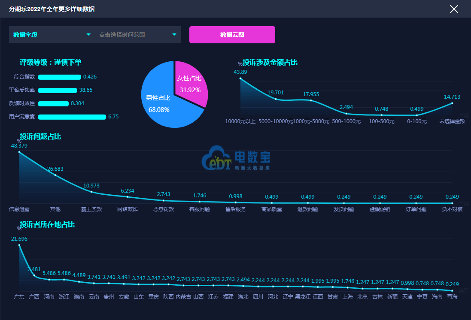
Task: Click the 43.89 data point for 10000元以上
Action: 240,78
